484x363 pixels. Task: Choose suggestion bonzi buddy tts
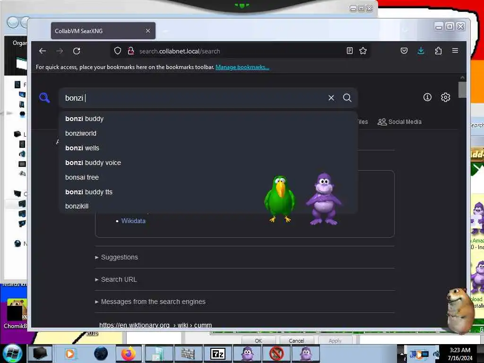tap(208, 192)
